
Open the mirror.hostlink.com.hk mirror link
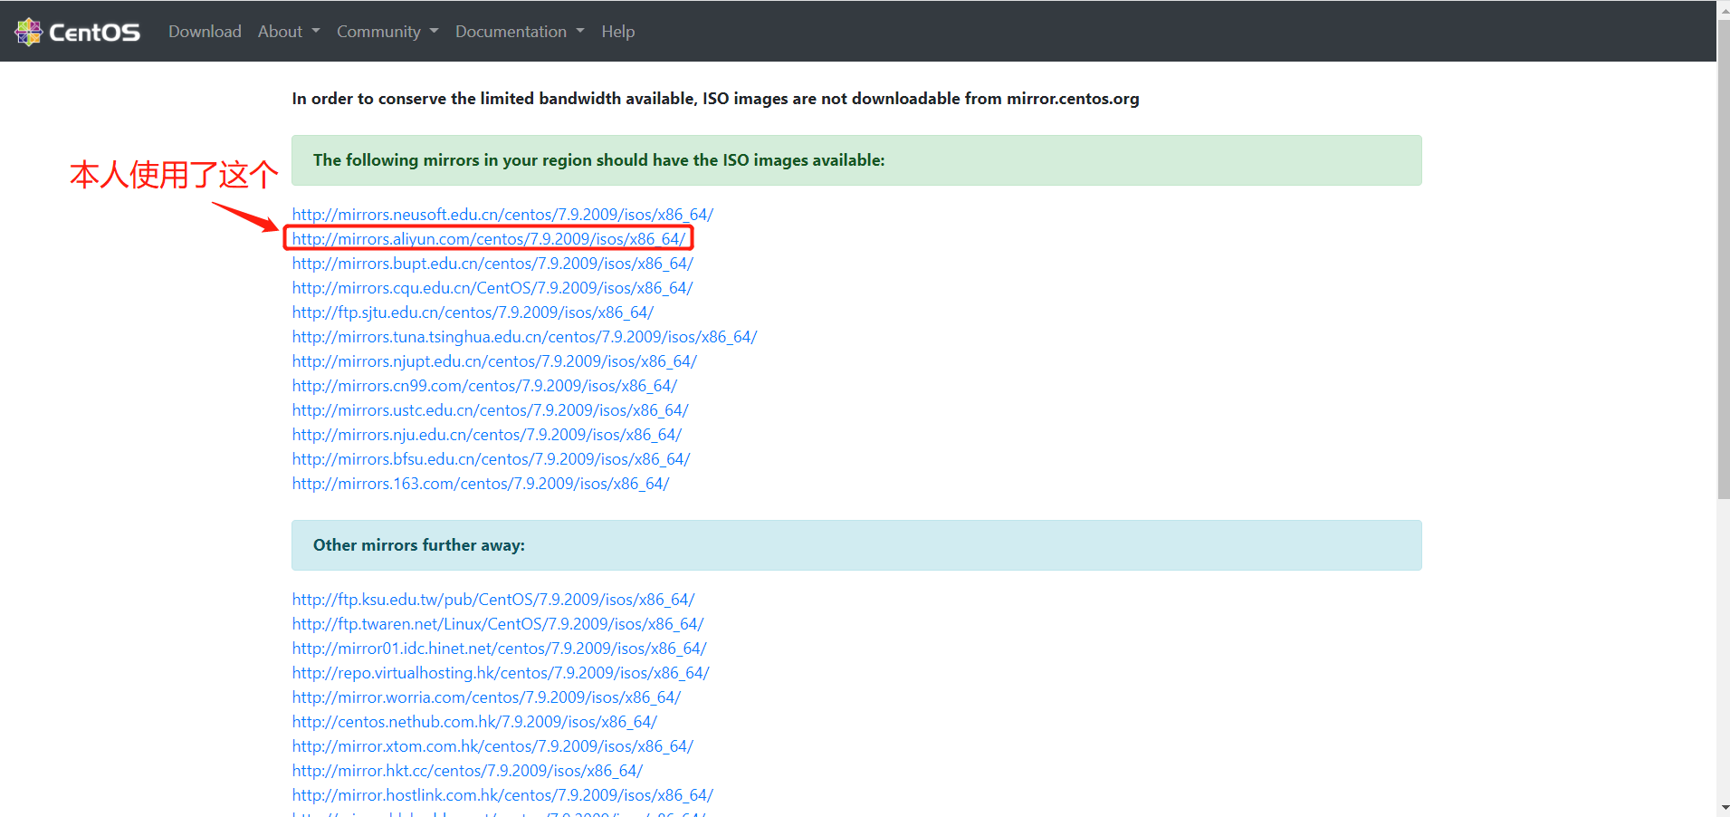click(502, 795)
